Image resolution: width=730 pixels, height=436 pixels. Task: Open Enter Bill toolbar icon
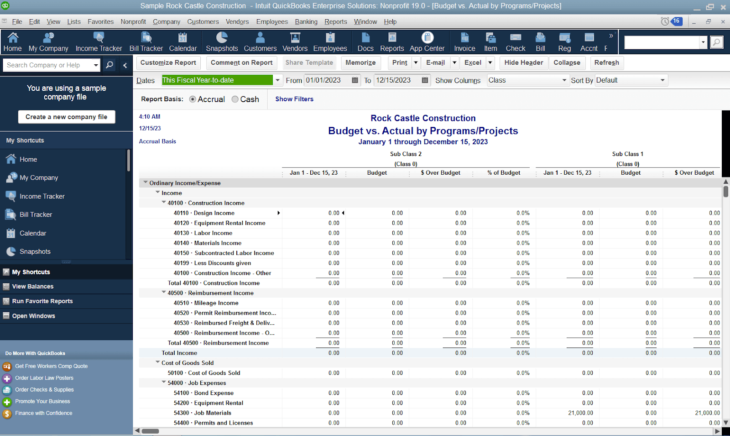click(540, 42)
